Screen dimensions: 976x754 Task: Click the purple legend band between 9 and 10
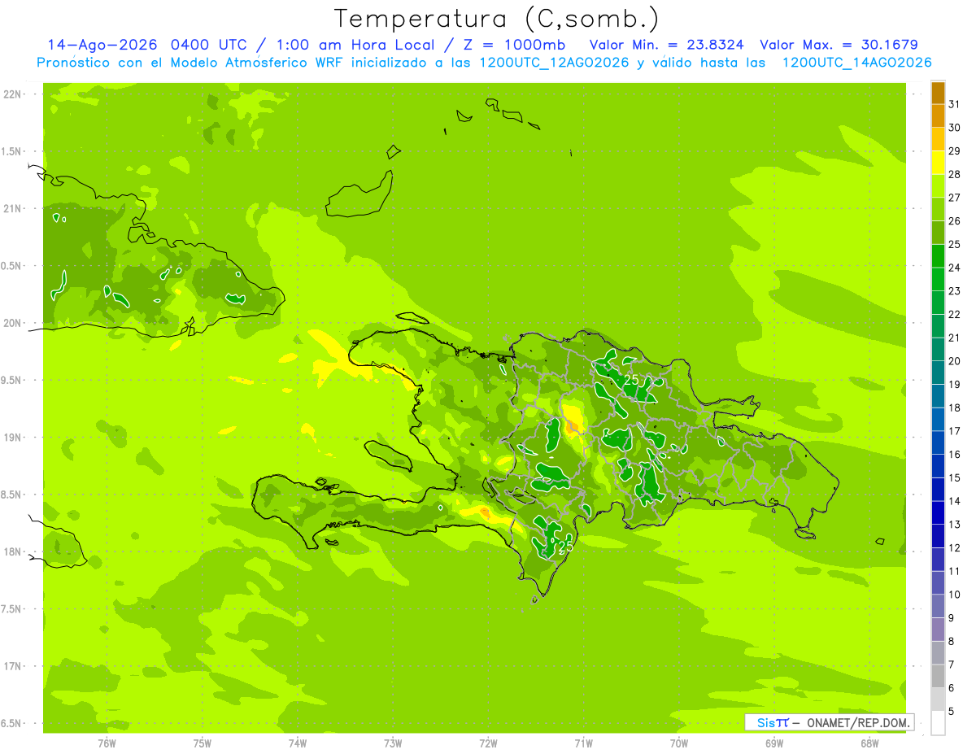(x=938, y=606)
